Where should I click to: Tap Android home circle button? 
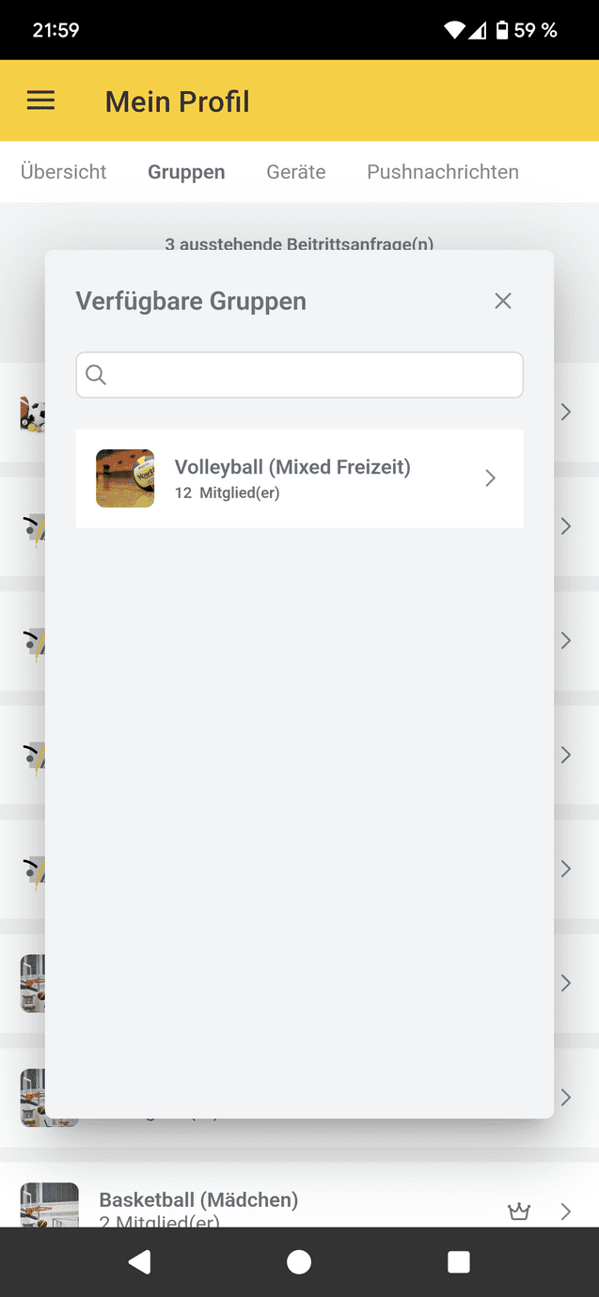pos(299,1262)
